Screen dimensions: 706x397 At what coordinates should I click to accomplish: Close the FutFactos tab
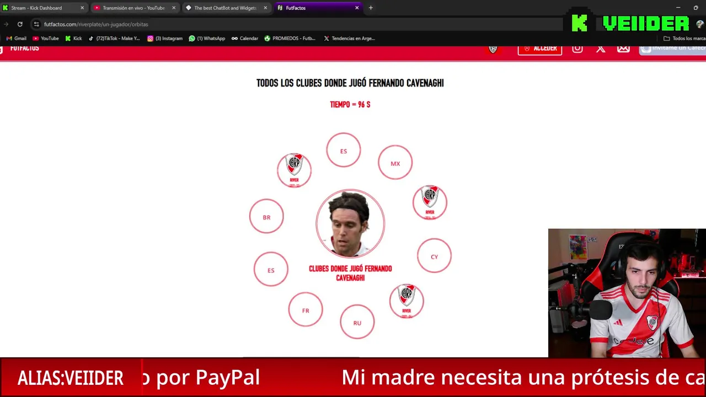pos(357,8)
